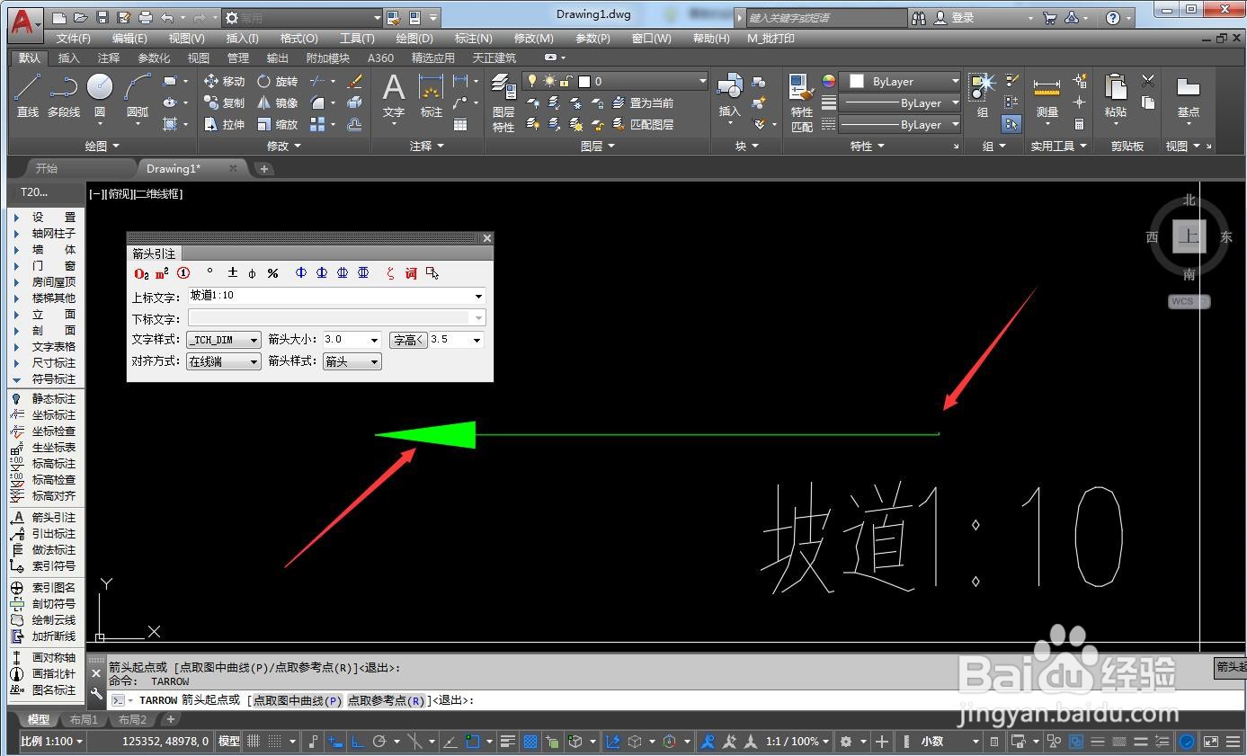Toggle polar tracking in status bar
Image resolution: width=1247 pixels, height=756 pixels.
[x=379, y=742]
